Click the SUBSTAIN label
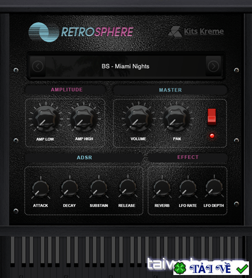 [x=99, y=205]
